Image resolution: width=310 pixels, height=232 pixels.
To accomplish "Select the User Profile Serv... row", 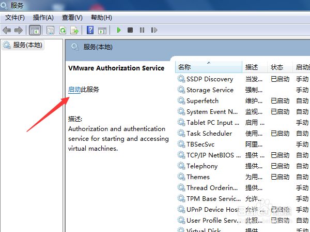I will (242, 220).
